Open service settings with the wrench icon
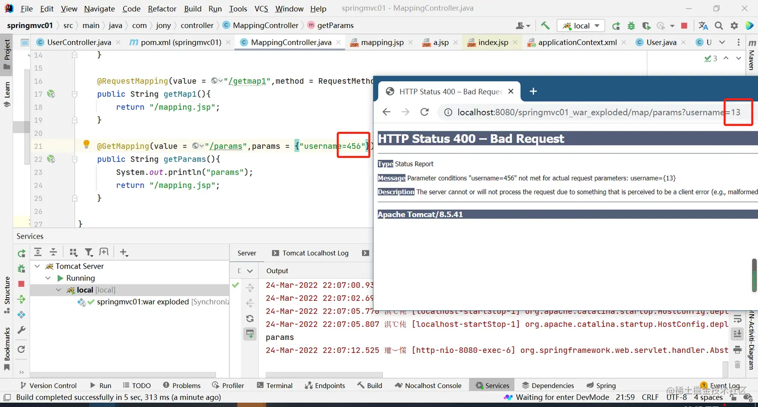 pyautogui.click(x=21, y=330)
